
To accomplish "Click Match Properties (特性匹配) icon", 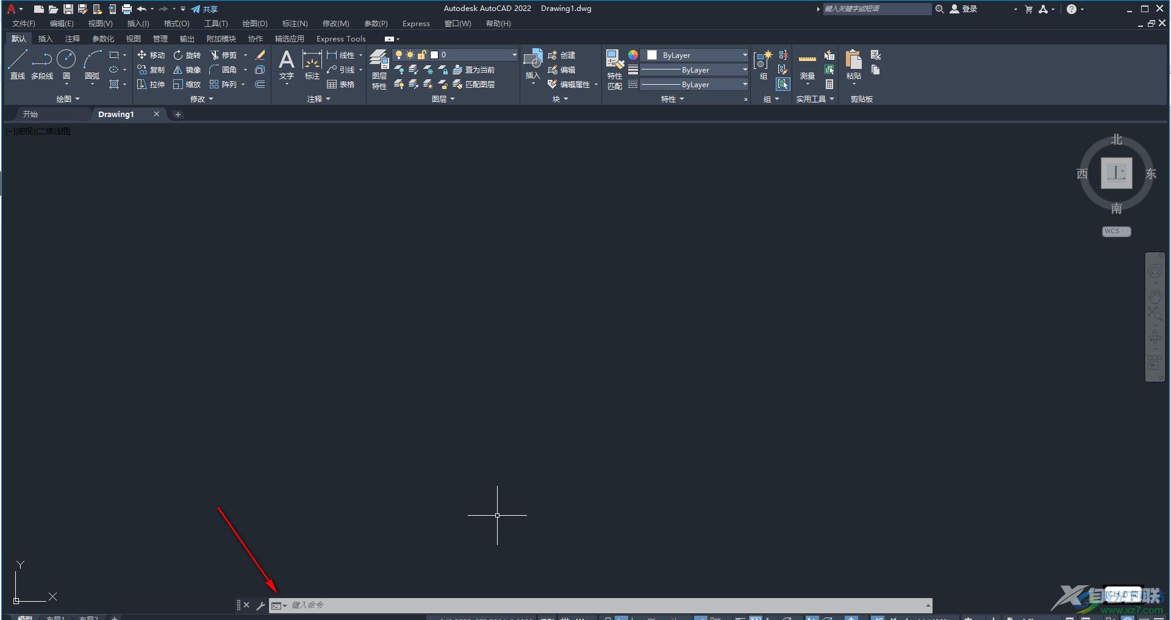I will [x=614, y=69].
